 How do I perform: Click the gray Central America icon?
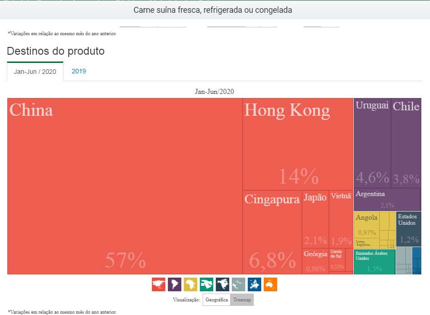coord(238,284)
